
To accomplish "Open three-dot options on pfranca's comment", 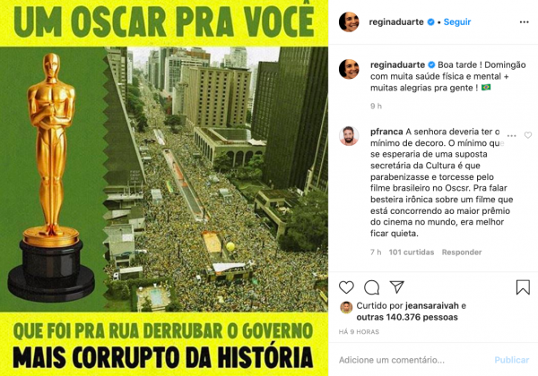I will (x=512, y=135).
